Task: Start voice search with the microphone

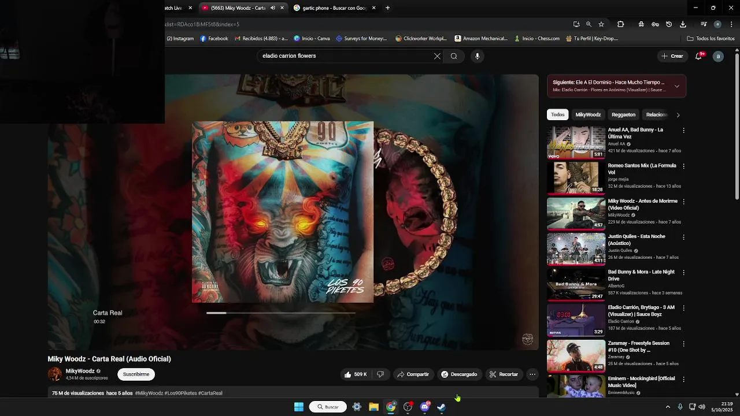Action: pyautogui.click(x=477, y=56)
